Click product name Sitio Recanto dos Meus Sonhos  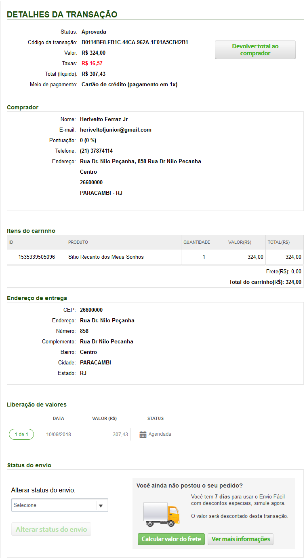[x=106, y=257]
